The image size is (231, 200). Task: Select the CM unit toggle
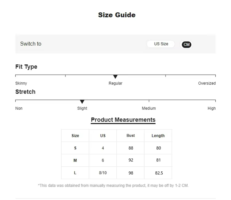[x=186, y=44]
